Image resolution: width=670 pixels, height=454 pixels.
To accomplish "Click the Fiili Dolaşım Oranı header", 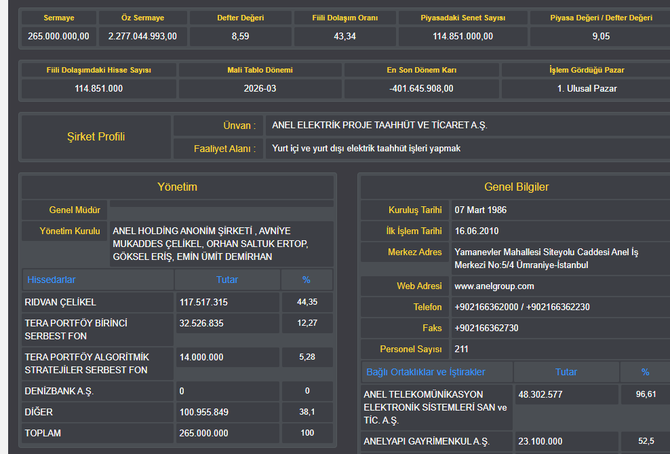I will (344, 18).
